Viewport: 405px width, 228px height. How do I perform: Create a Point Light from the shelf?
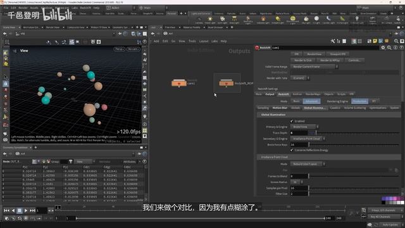point(209,20)
